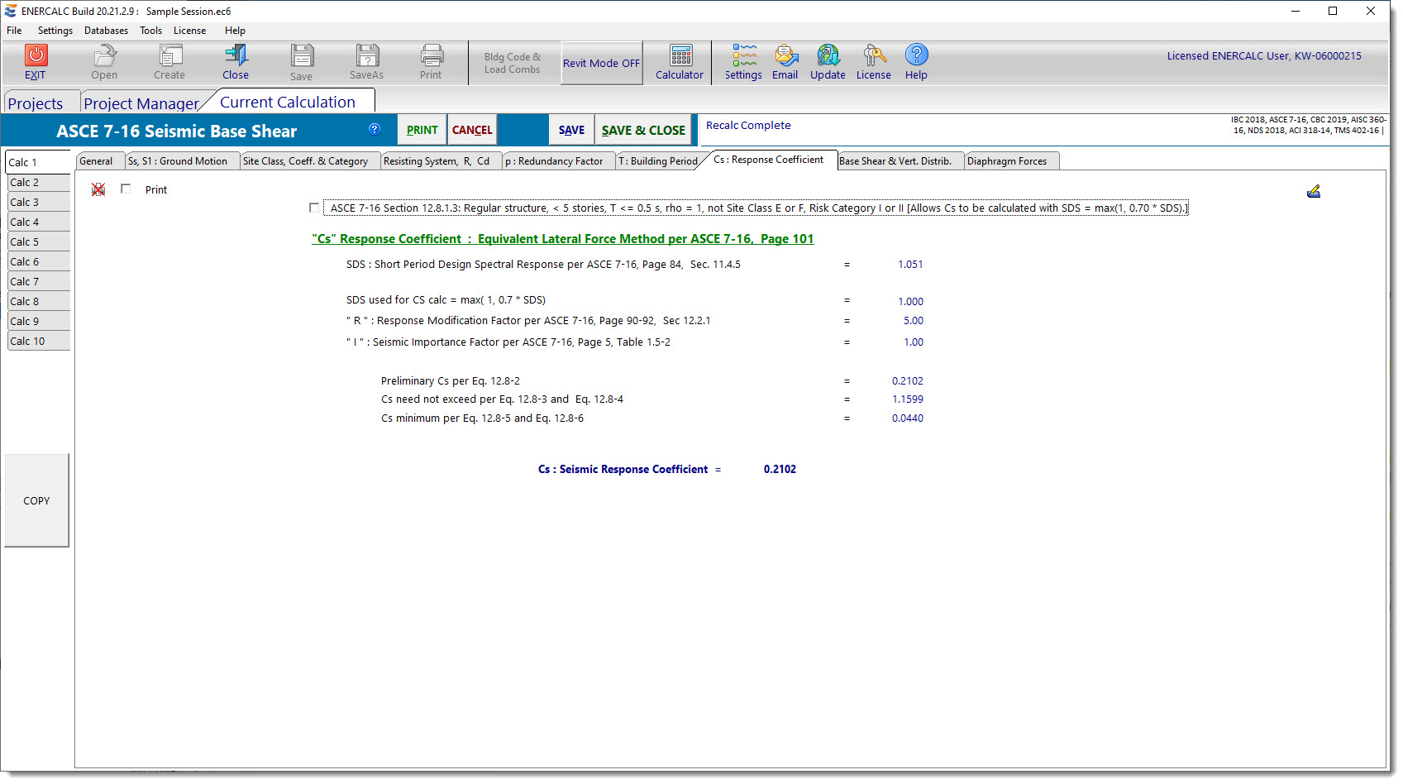Screen dimensions: 1403x784
Task: Enable the Print checkbox
Action: (x=126, y=189)
